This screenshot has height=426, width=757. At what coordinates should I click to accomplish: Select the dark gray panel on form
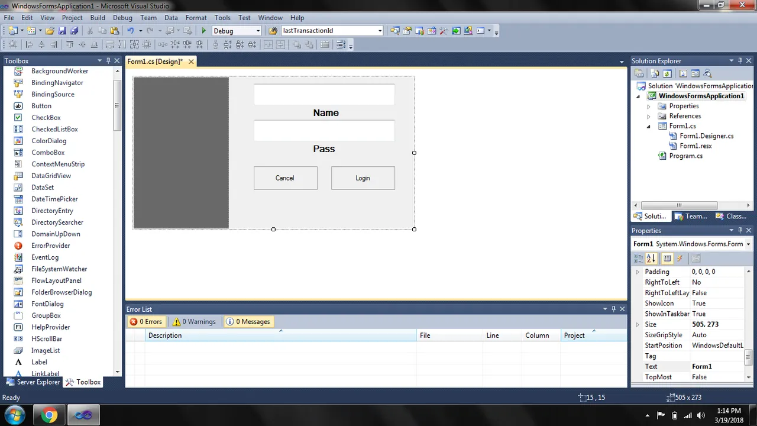pyautogui.click(x=181, y=153)
